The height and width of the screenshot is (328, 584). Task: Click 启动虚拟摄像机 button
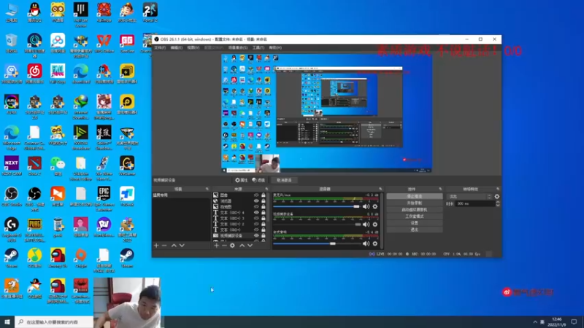point(415,210)
